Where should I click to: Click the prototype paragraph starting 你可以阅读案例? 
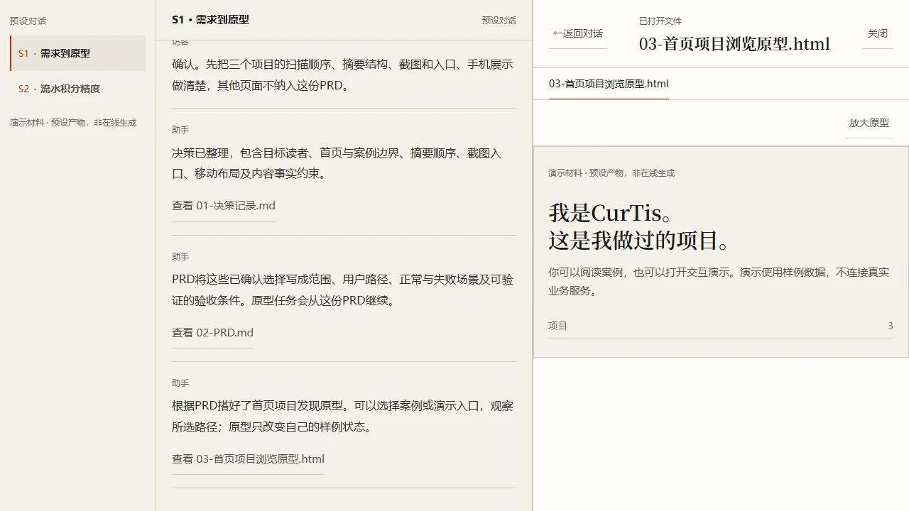tap(719, 281)
